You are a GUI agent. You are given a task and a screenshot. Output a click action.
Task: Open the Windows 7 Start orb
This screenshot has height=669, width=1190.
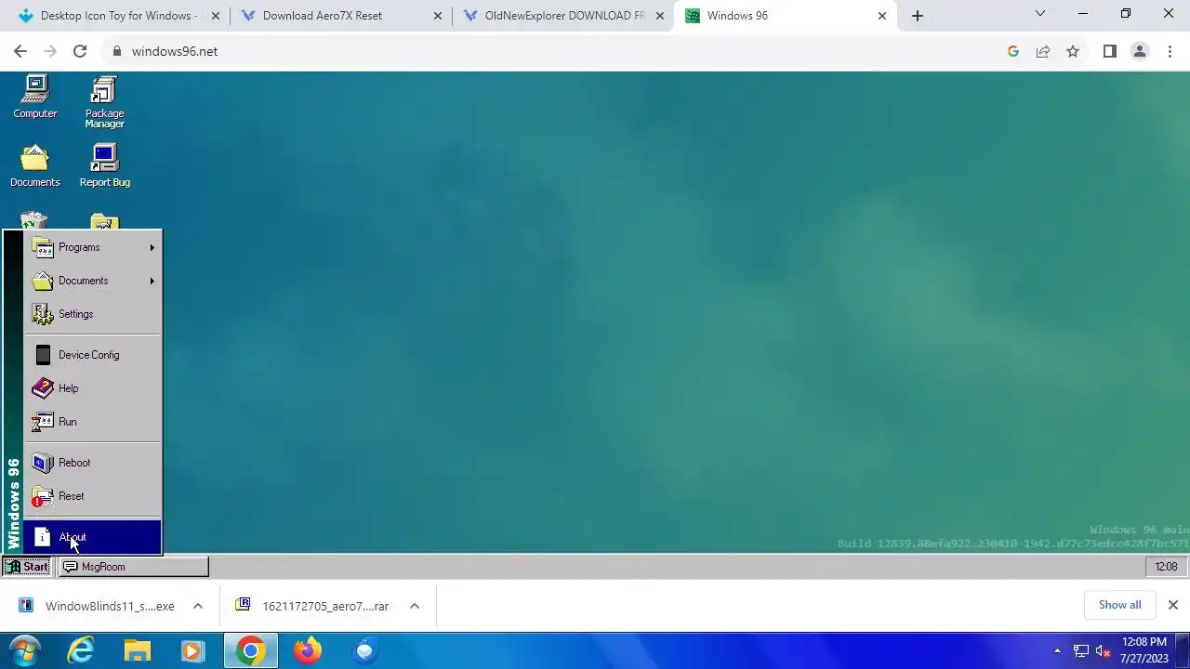[x=25, y=651]
